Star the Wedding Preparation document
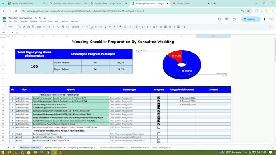Image resolution: width=276 pixels, height=155 pixels. point(36,18)
